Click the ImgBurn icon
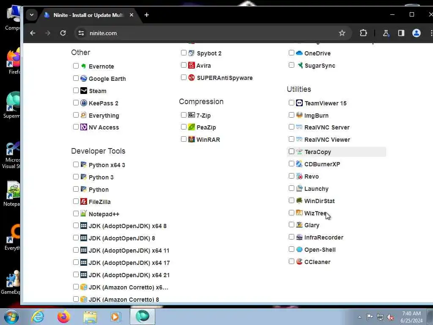The width and height of the screenshot is (433, 325). (x=299, y=115)
